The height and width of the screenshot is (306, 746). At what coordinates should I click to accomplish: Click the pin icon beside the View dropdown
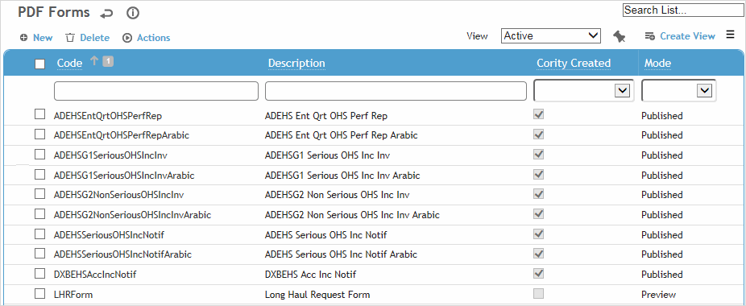619,36
